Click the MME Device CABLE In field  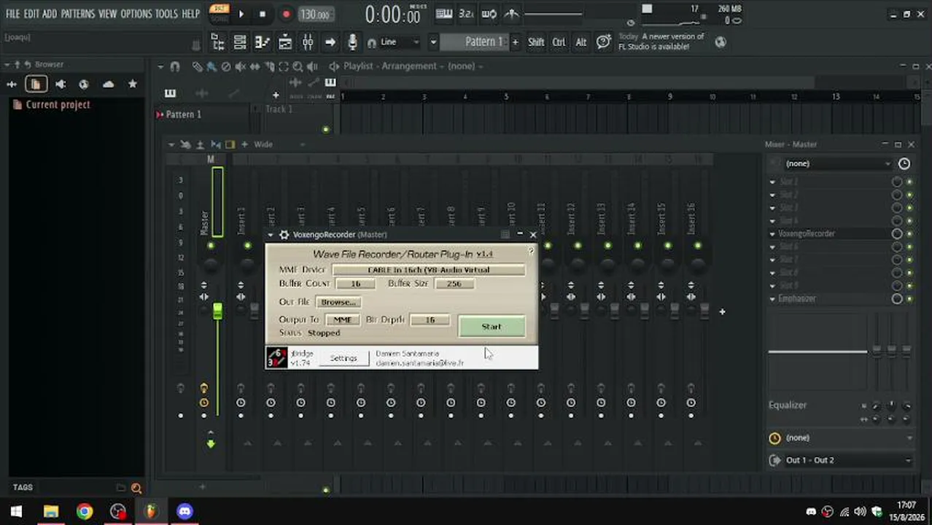pos(428,270)
